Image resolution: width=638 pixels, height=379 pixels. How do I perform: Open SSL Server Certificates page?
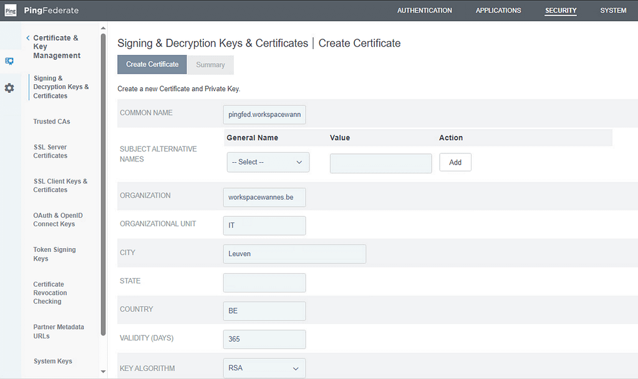click(51, 151)
